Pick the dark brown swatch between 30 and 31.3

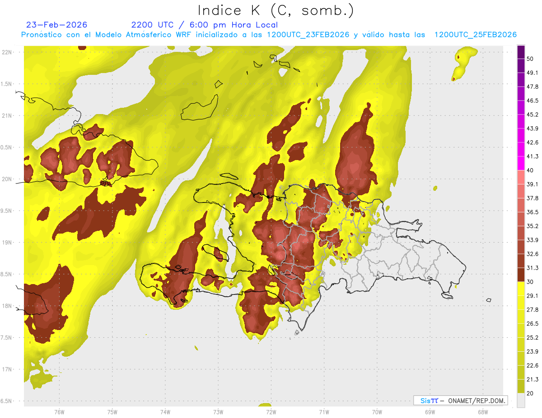(521, 275)
